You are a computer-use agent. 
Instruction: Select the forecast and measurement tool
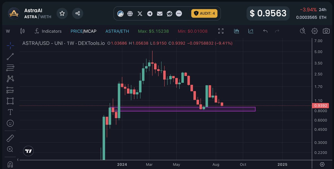point(10,90)
